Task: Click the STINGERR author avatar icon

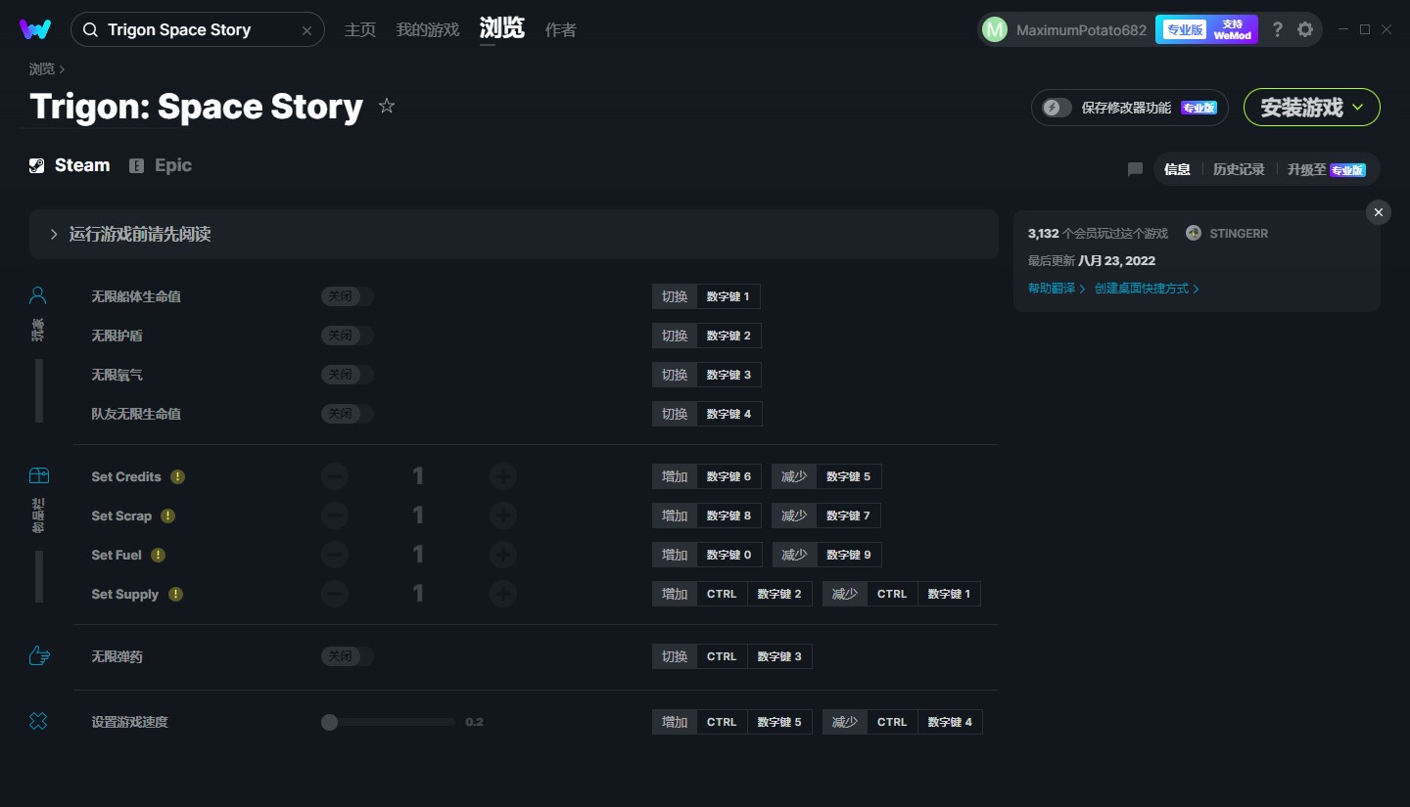Action: point(1194,233)
